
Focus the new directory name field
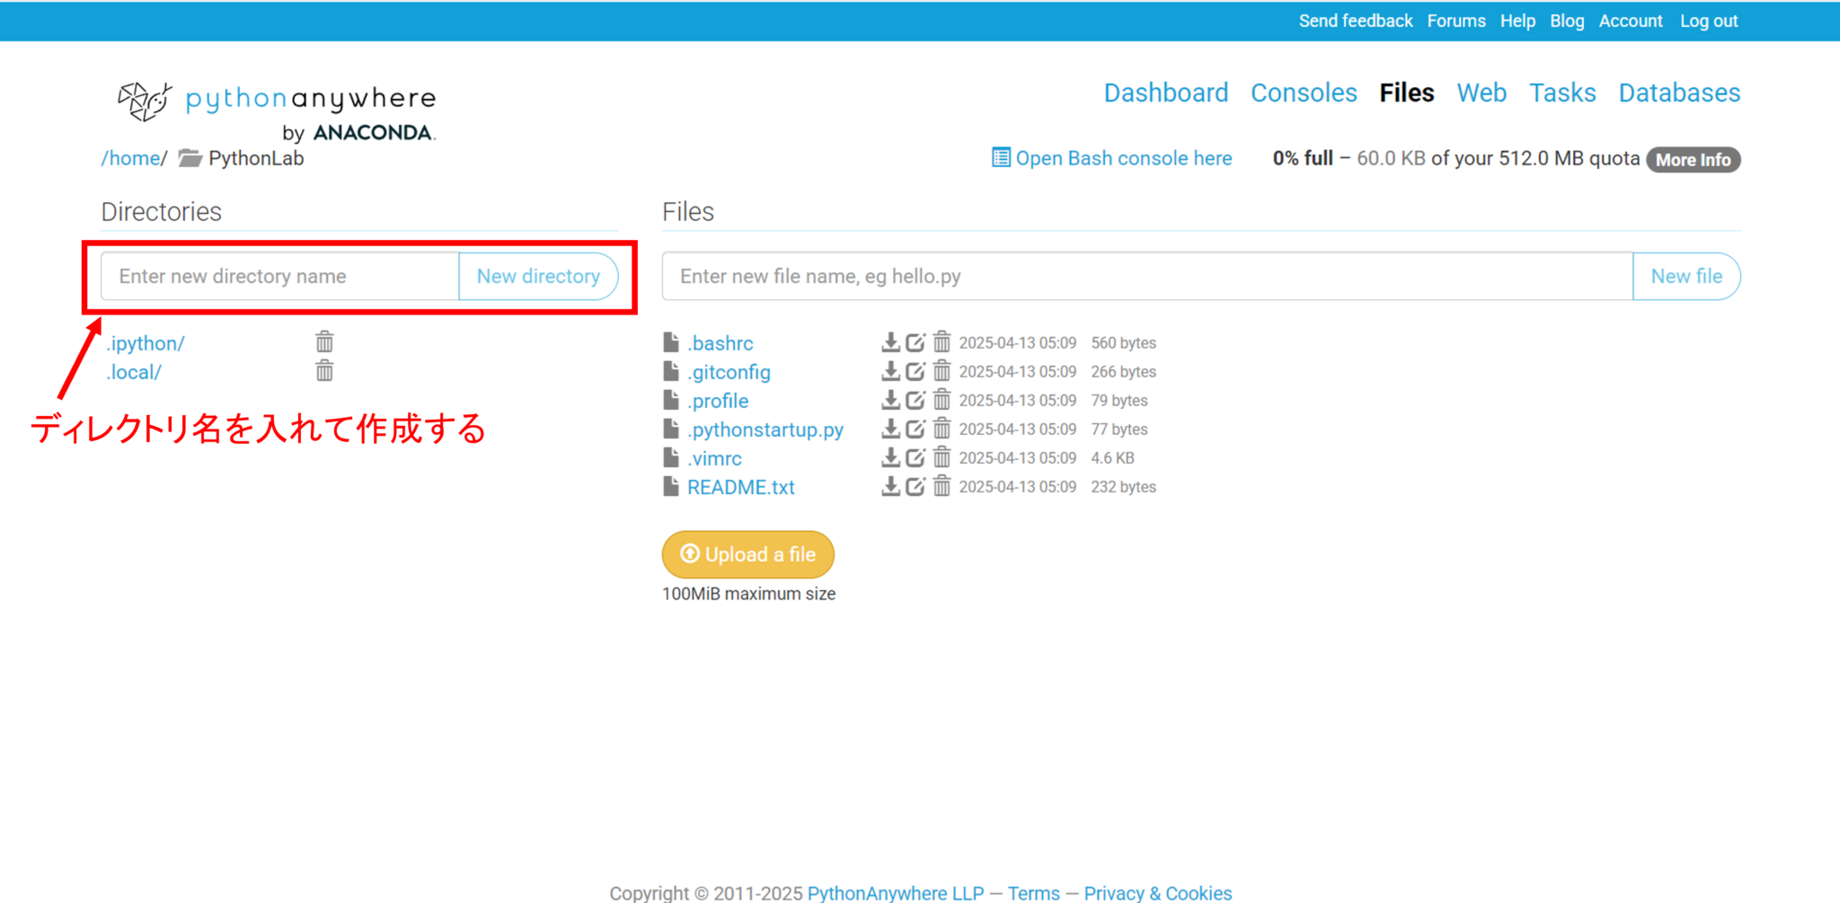pyautogui.click(x=279, y=277)
